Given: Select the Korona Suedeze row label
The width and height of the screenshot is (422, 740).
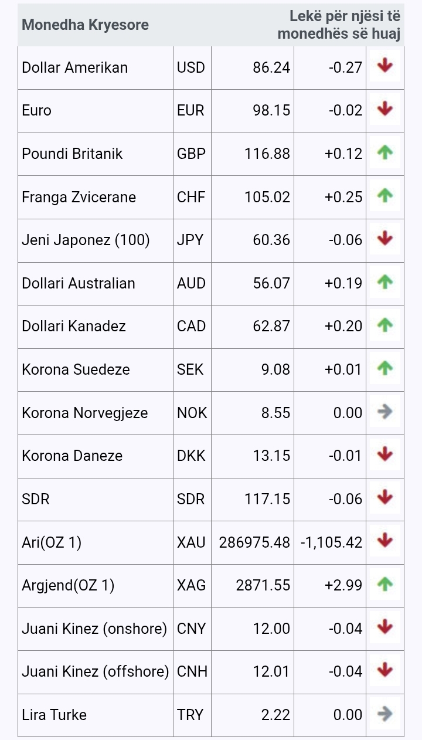Looking at the screenshot, I should click(76, 369).
